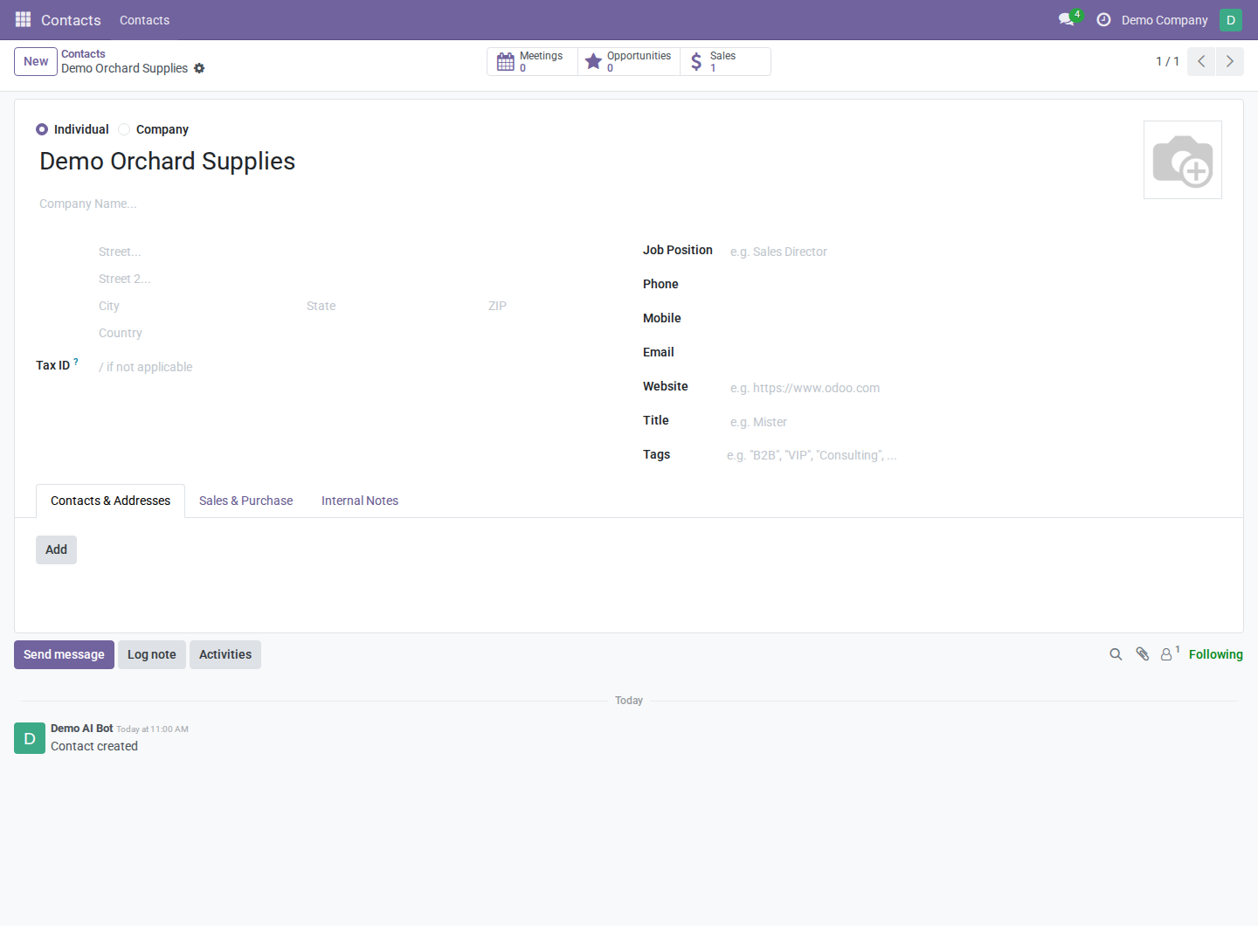Open the Title dropdown field
1258x926 pixels.
click(973, 422)
